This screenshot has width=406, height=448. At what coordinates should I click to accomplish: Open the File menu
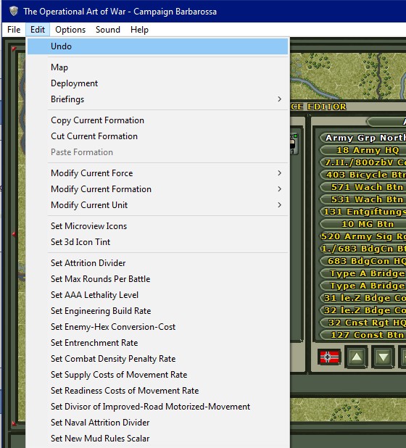pyautogui.click(x=14, y=30)
